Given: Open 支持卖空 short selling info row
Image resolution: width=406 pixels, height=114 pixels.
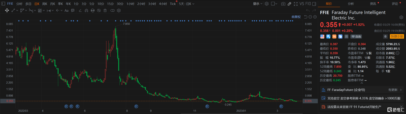Looking at the screenshot, I should (x=362, y=98).
